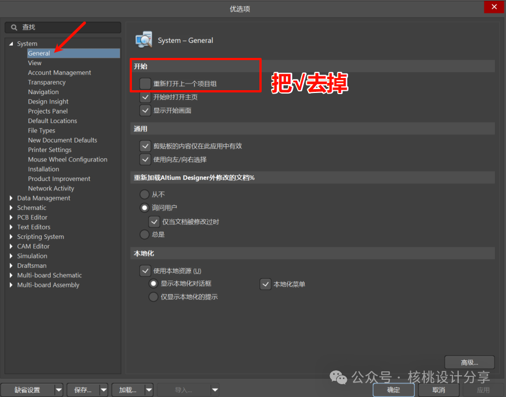Click the 取消 (Cancel) button
506x397 pixels.
click(x=439, y=390)
